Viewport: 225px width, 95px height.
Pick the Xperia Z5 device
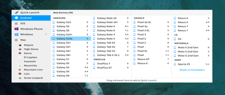pyautogui.click(x=192, y=64)
